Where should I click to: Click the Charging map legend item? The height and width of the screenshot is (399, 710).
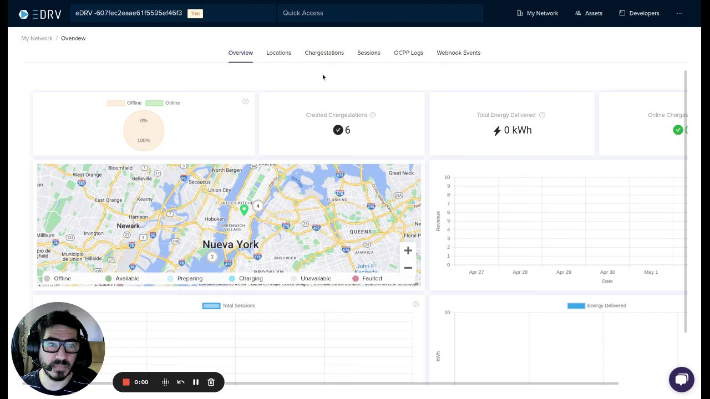point(246,278)
